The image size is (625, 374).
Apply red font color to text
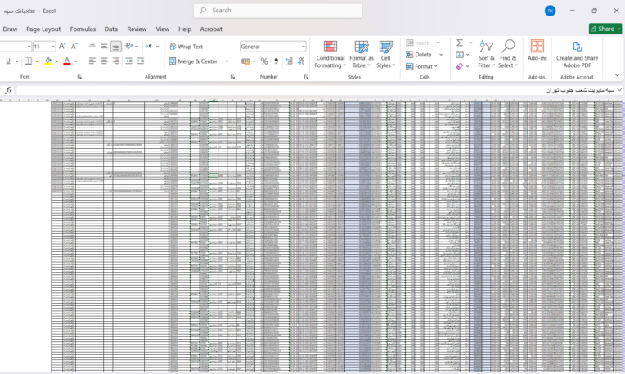67,61
